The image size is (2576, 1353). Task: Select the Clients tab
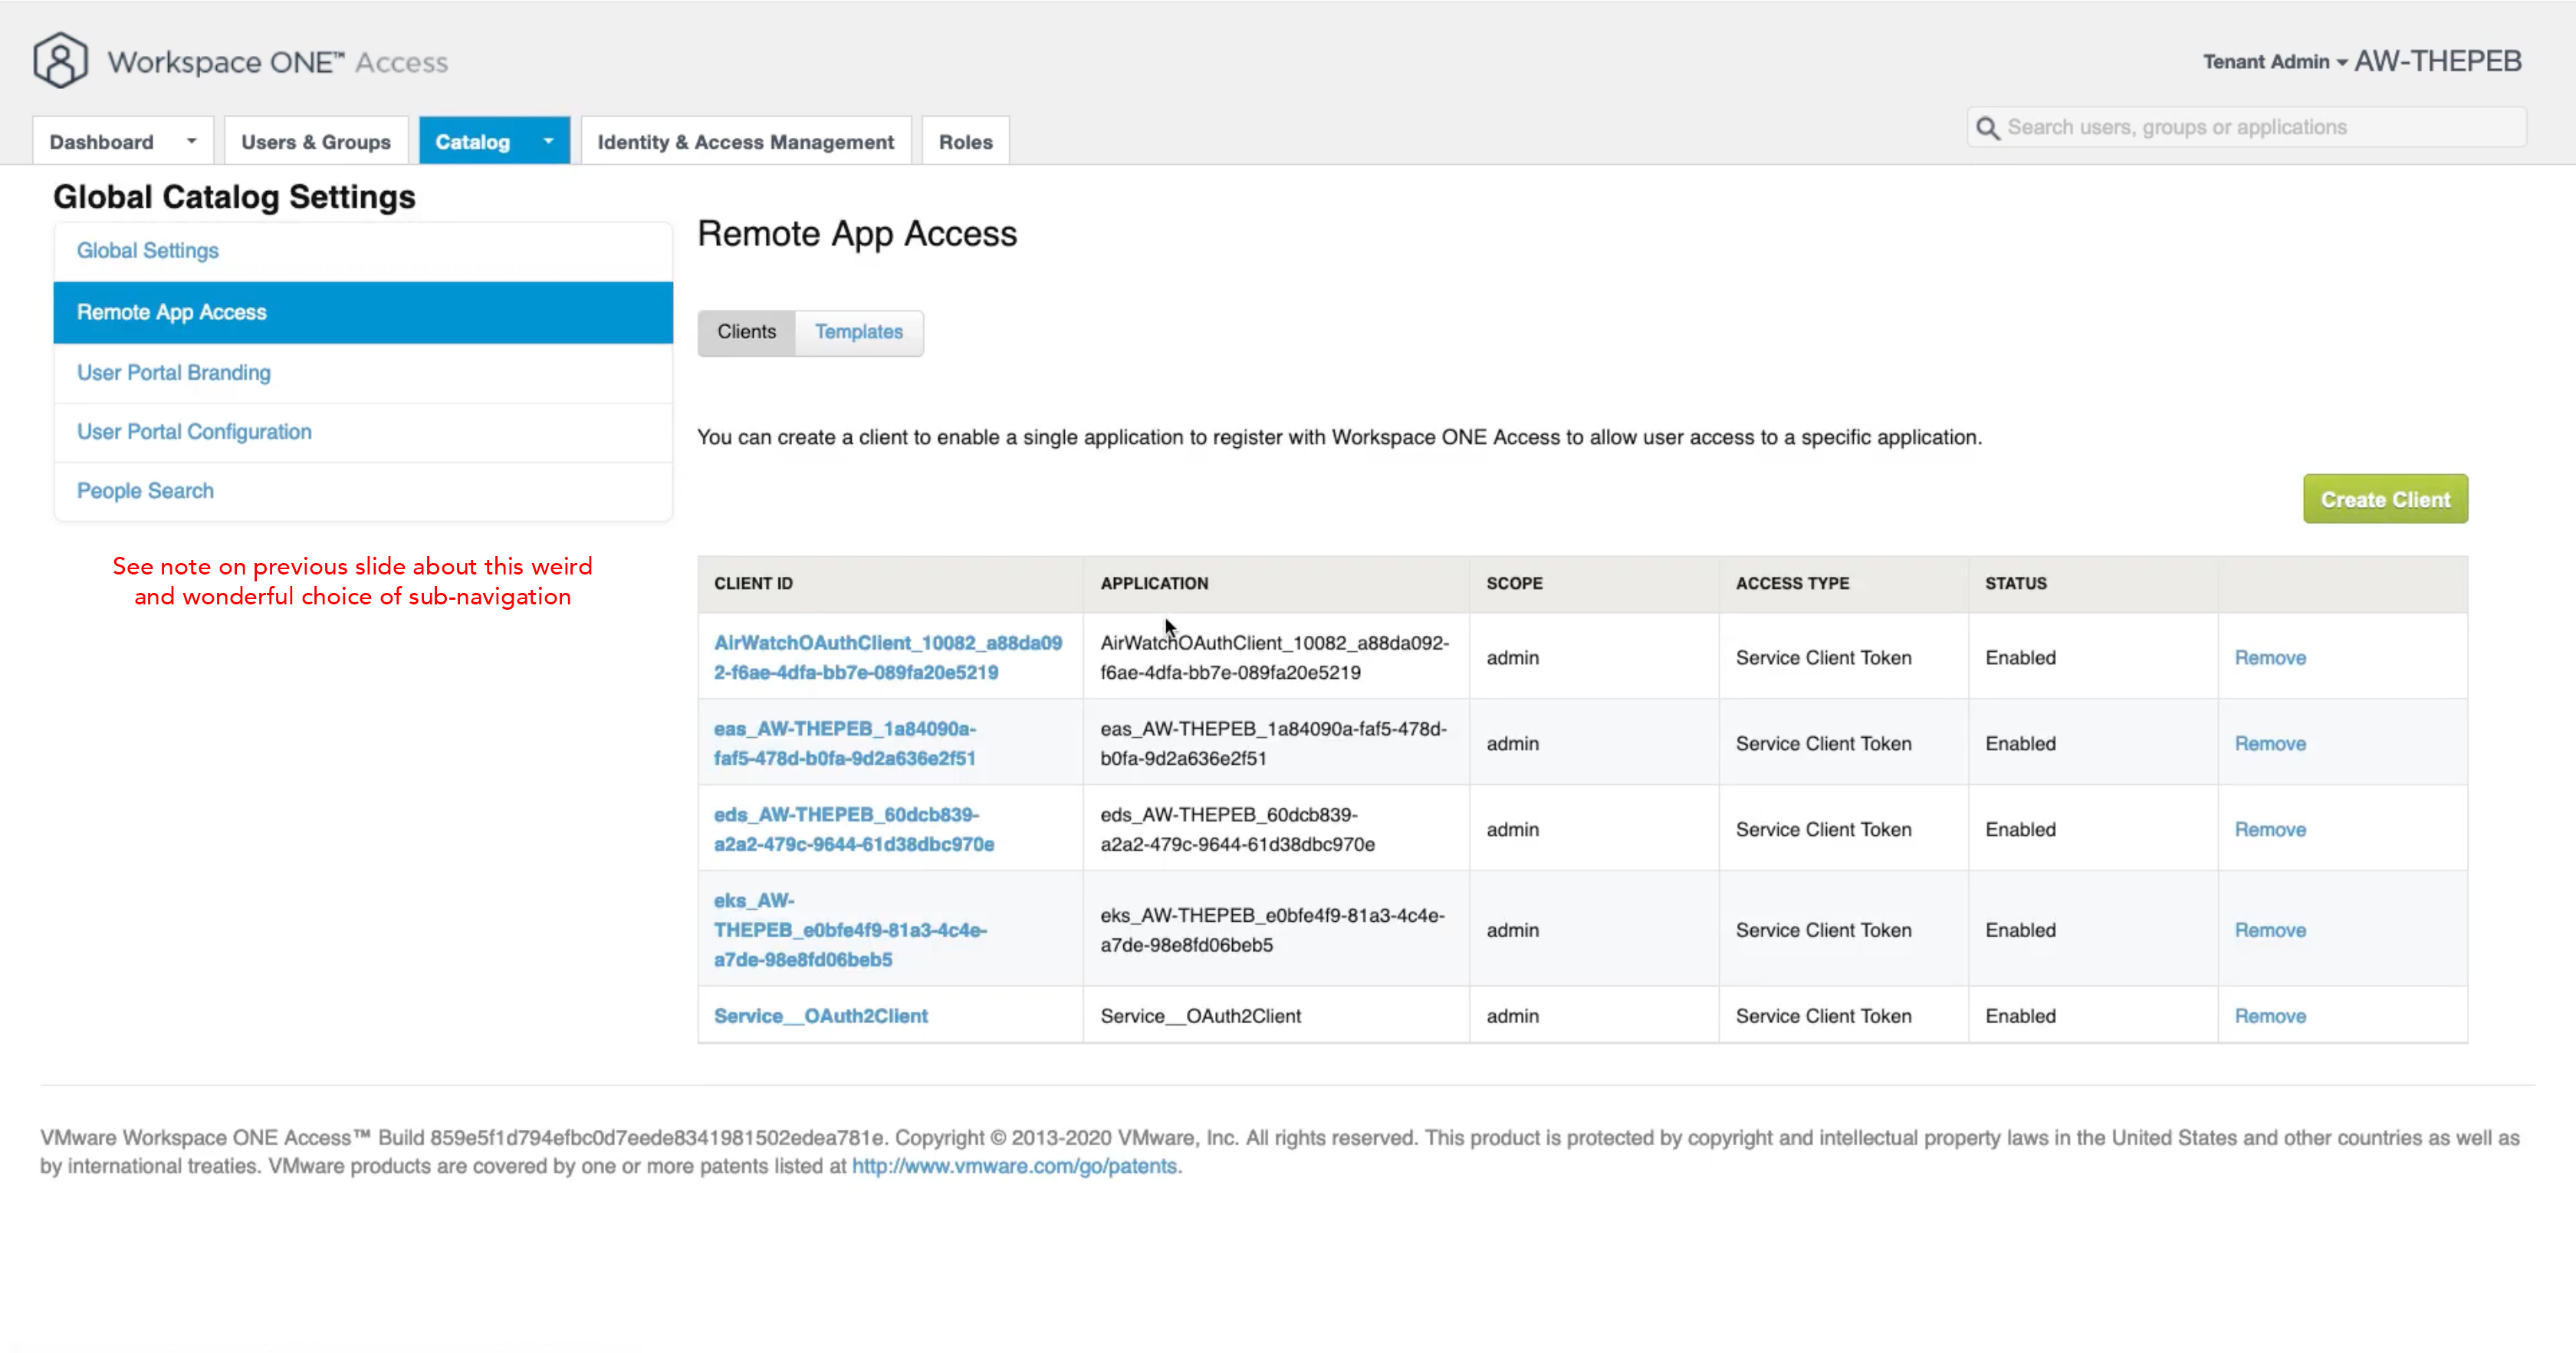(x=746, y=331)
